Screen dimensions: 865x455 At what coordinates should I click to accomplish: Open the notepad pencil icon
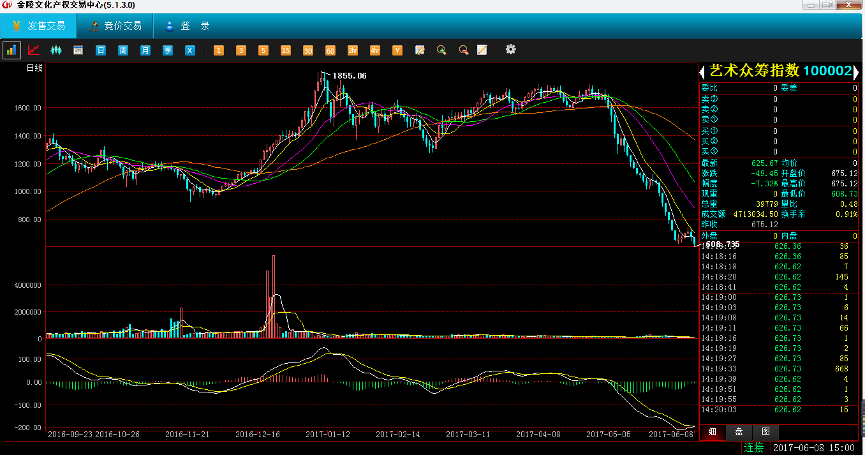(482, 50)
